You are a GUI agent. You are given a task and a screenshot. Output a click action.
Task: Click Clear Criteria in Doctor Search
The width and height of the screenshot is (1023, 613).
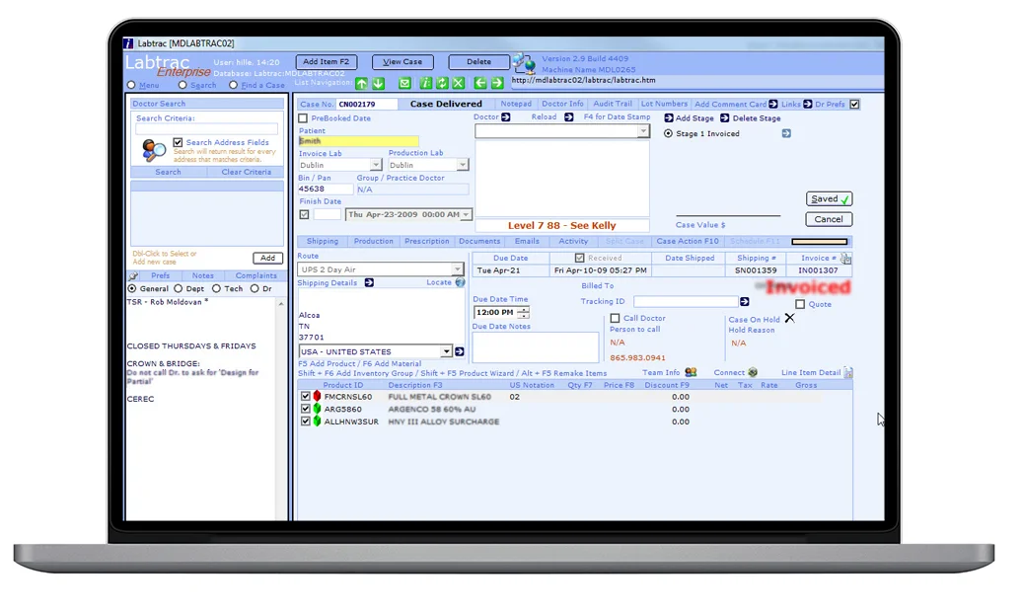click(246, 172)
